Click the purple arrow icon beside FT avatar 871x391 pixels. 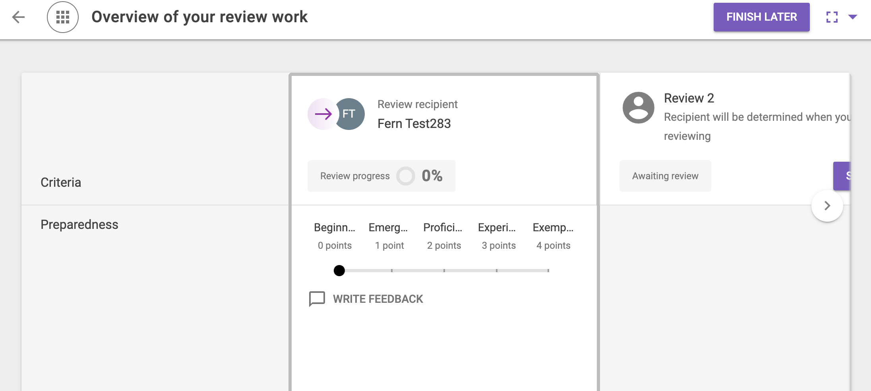[323, 114]
